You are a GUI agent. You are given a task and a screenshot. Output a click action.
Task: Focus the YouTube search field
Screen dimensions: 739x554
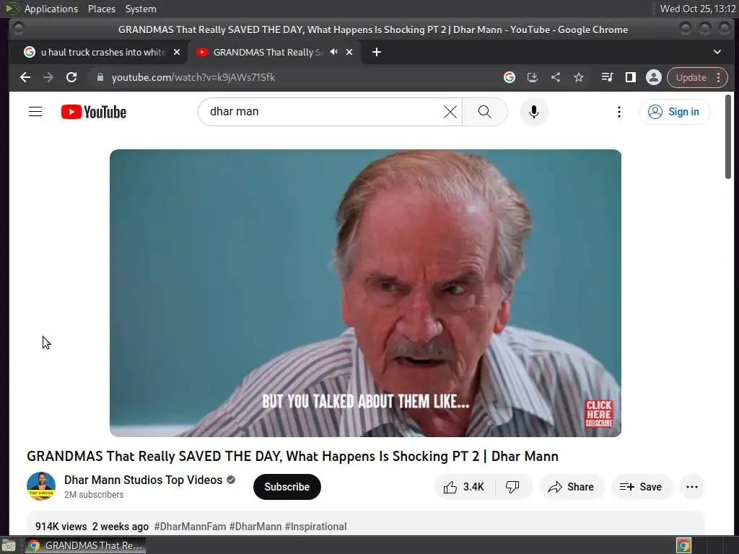(325, 112)
